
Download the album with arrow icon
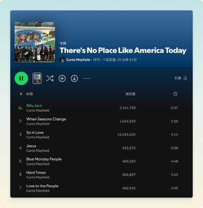[x=74, y=79]
